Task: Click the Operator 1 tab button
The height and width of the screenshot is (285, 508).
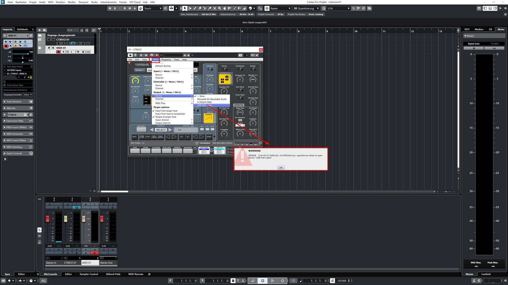Action: click(140, 70)
